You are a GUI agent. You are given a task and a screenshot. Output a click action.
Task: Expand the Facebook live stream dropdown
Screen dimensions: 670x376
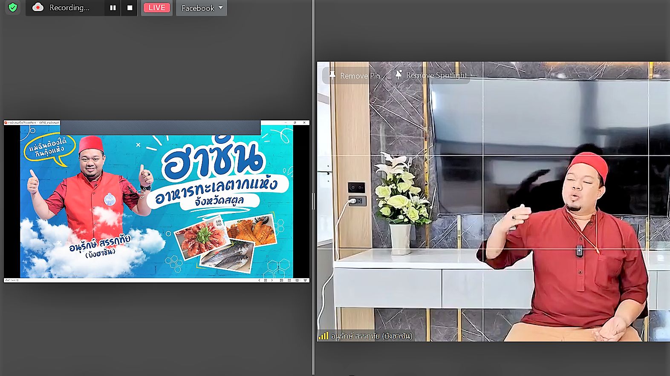point(220,8)
